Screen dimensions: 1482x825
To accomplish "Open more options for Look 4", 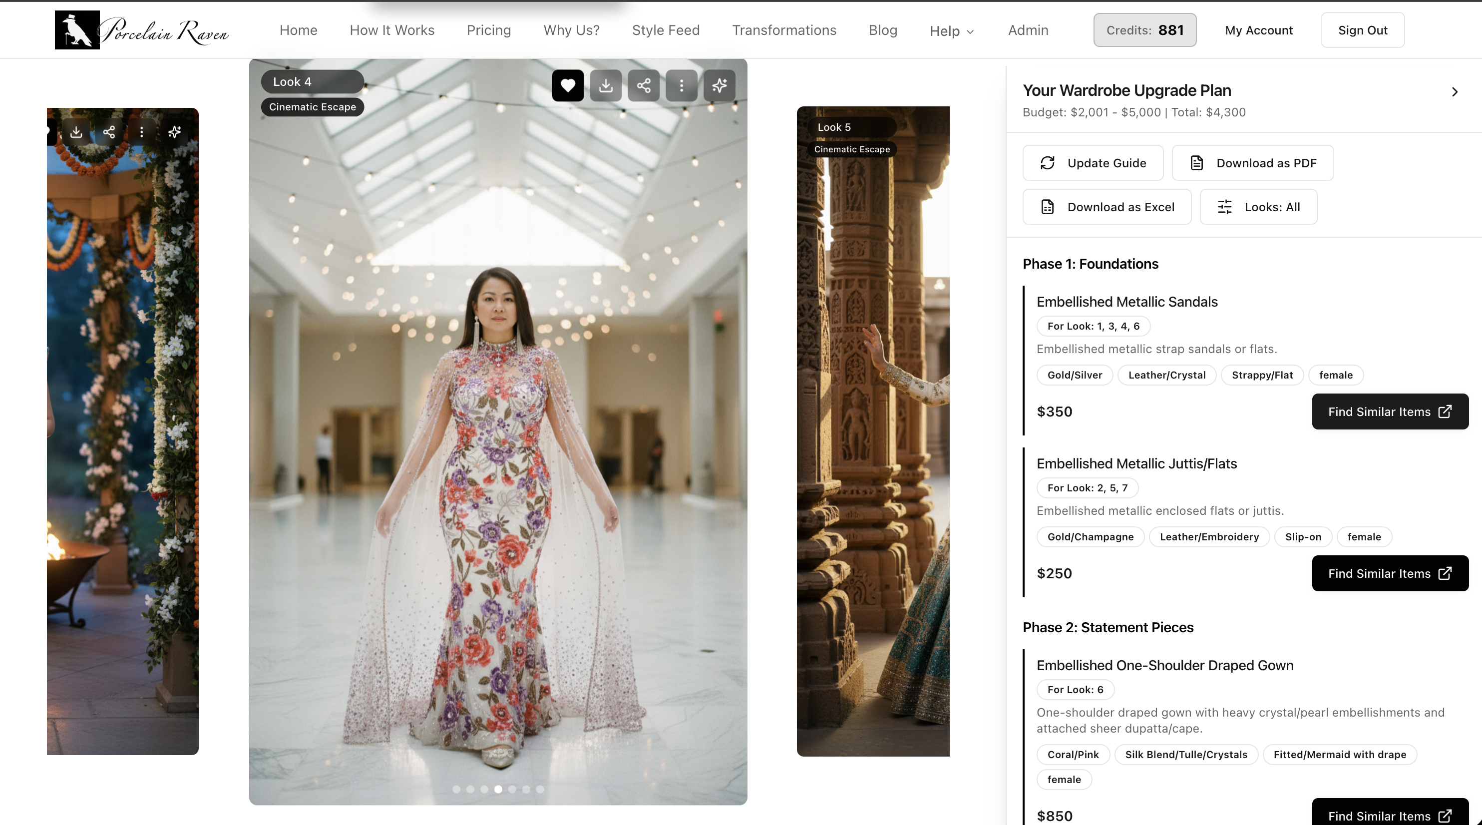I will pos(682,86).
